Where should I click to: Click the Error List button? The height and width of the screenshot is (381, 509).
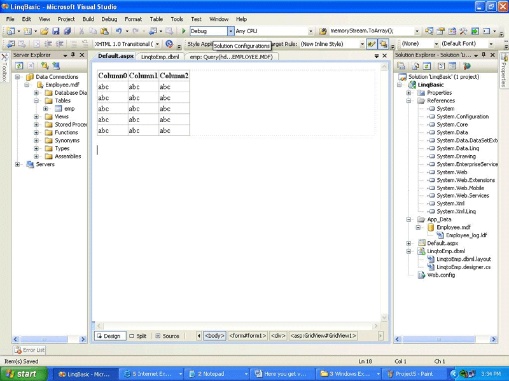(x=30, y=350)
